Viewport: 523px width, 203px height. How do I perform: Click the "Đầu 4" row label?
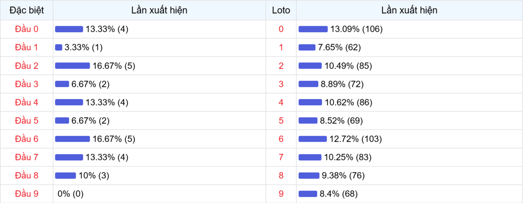[x=27, y=102]
